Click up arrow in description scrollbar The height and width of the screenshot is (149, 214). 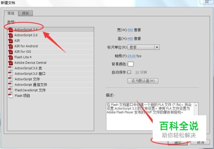(196, 105)
